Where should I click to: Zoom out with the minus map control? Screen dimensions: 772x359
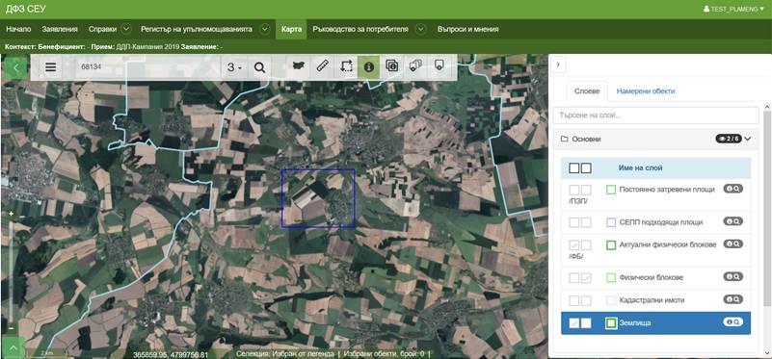pos(11,327)
